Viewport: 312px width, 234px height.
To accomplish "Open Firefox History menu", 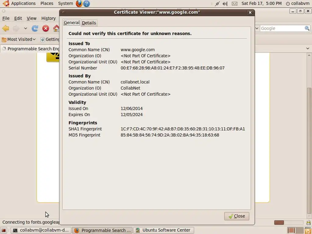I will point(48,18).
